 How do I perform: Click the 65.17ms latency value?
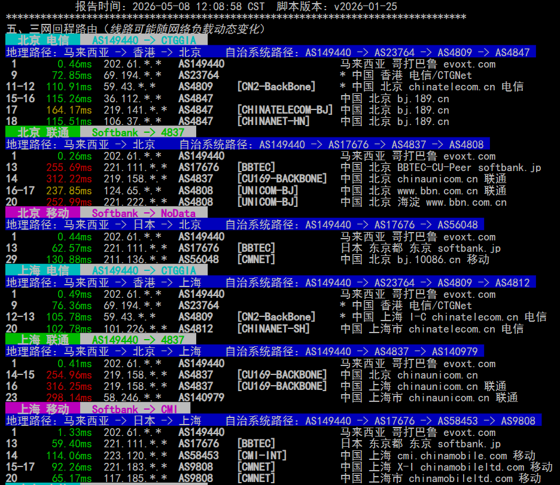click(72, 478)
